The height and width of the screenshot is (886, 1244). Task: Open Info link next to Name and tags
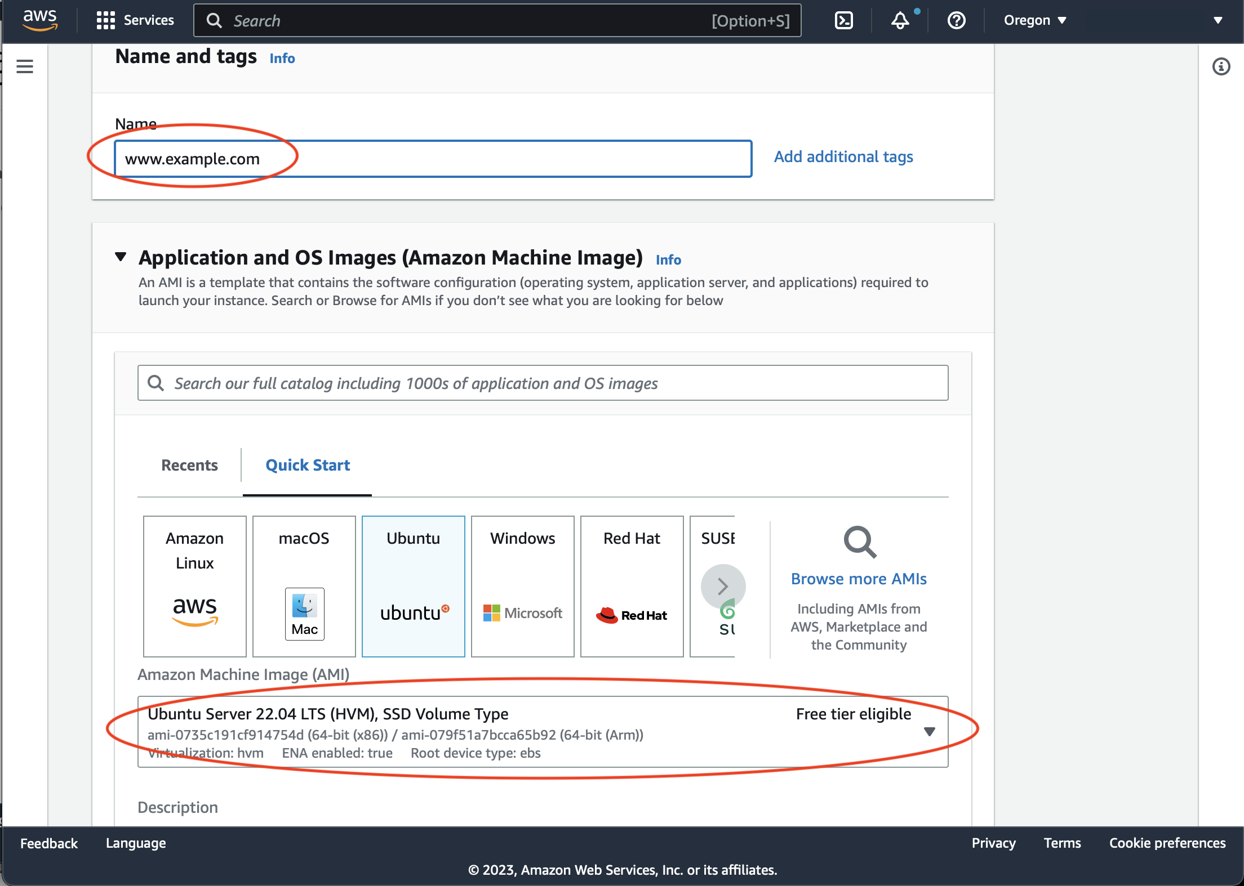(282, 58)
